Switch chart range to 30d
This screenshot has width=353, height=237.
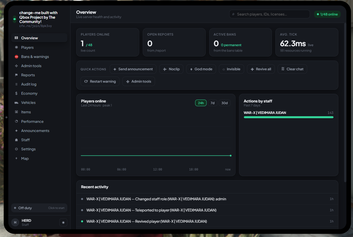click(225, 103)
